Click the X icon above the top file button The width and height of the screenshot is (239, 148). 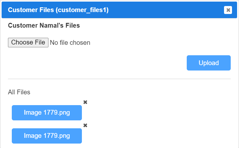tap(85, 102)
